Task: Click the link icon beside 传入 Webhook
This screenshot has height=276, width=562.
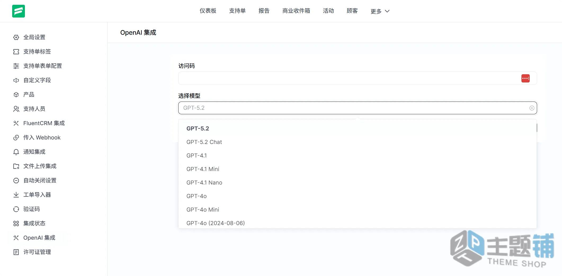Action: (x=16, y=138)
